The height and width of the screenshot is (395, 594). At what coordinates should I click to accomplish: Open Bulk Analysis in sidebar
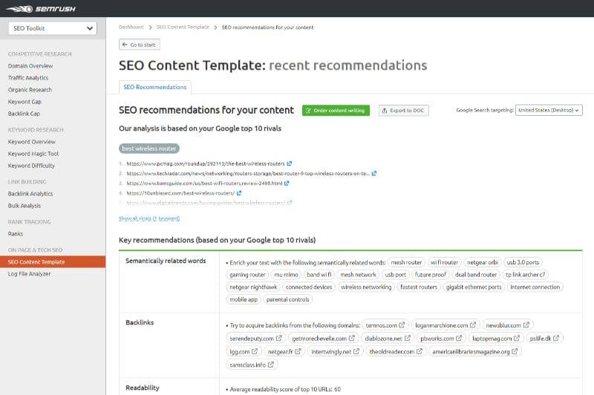25,206
